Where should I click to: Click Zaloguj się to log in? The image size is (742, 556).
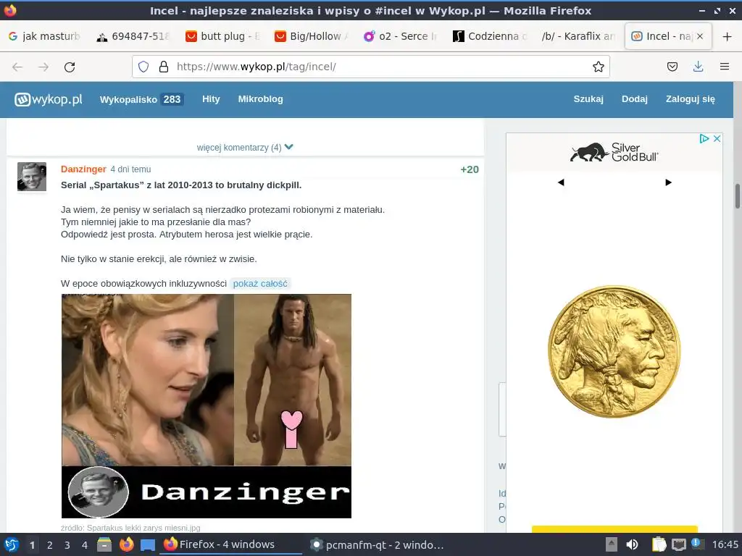point(691,99)
